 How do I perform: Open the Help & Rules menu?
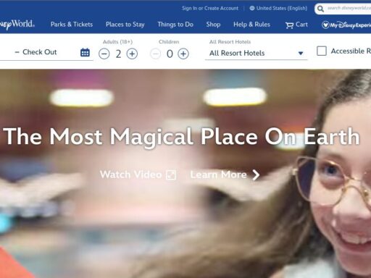click(x=251, y=25)
